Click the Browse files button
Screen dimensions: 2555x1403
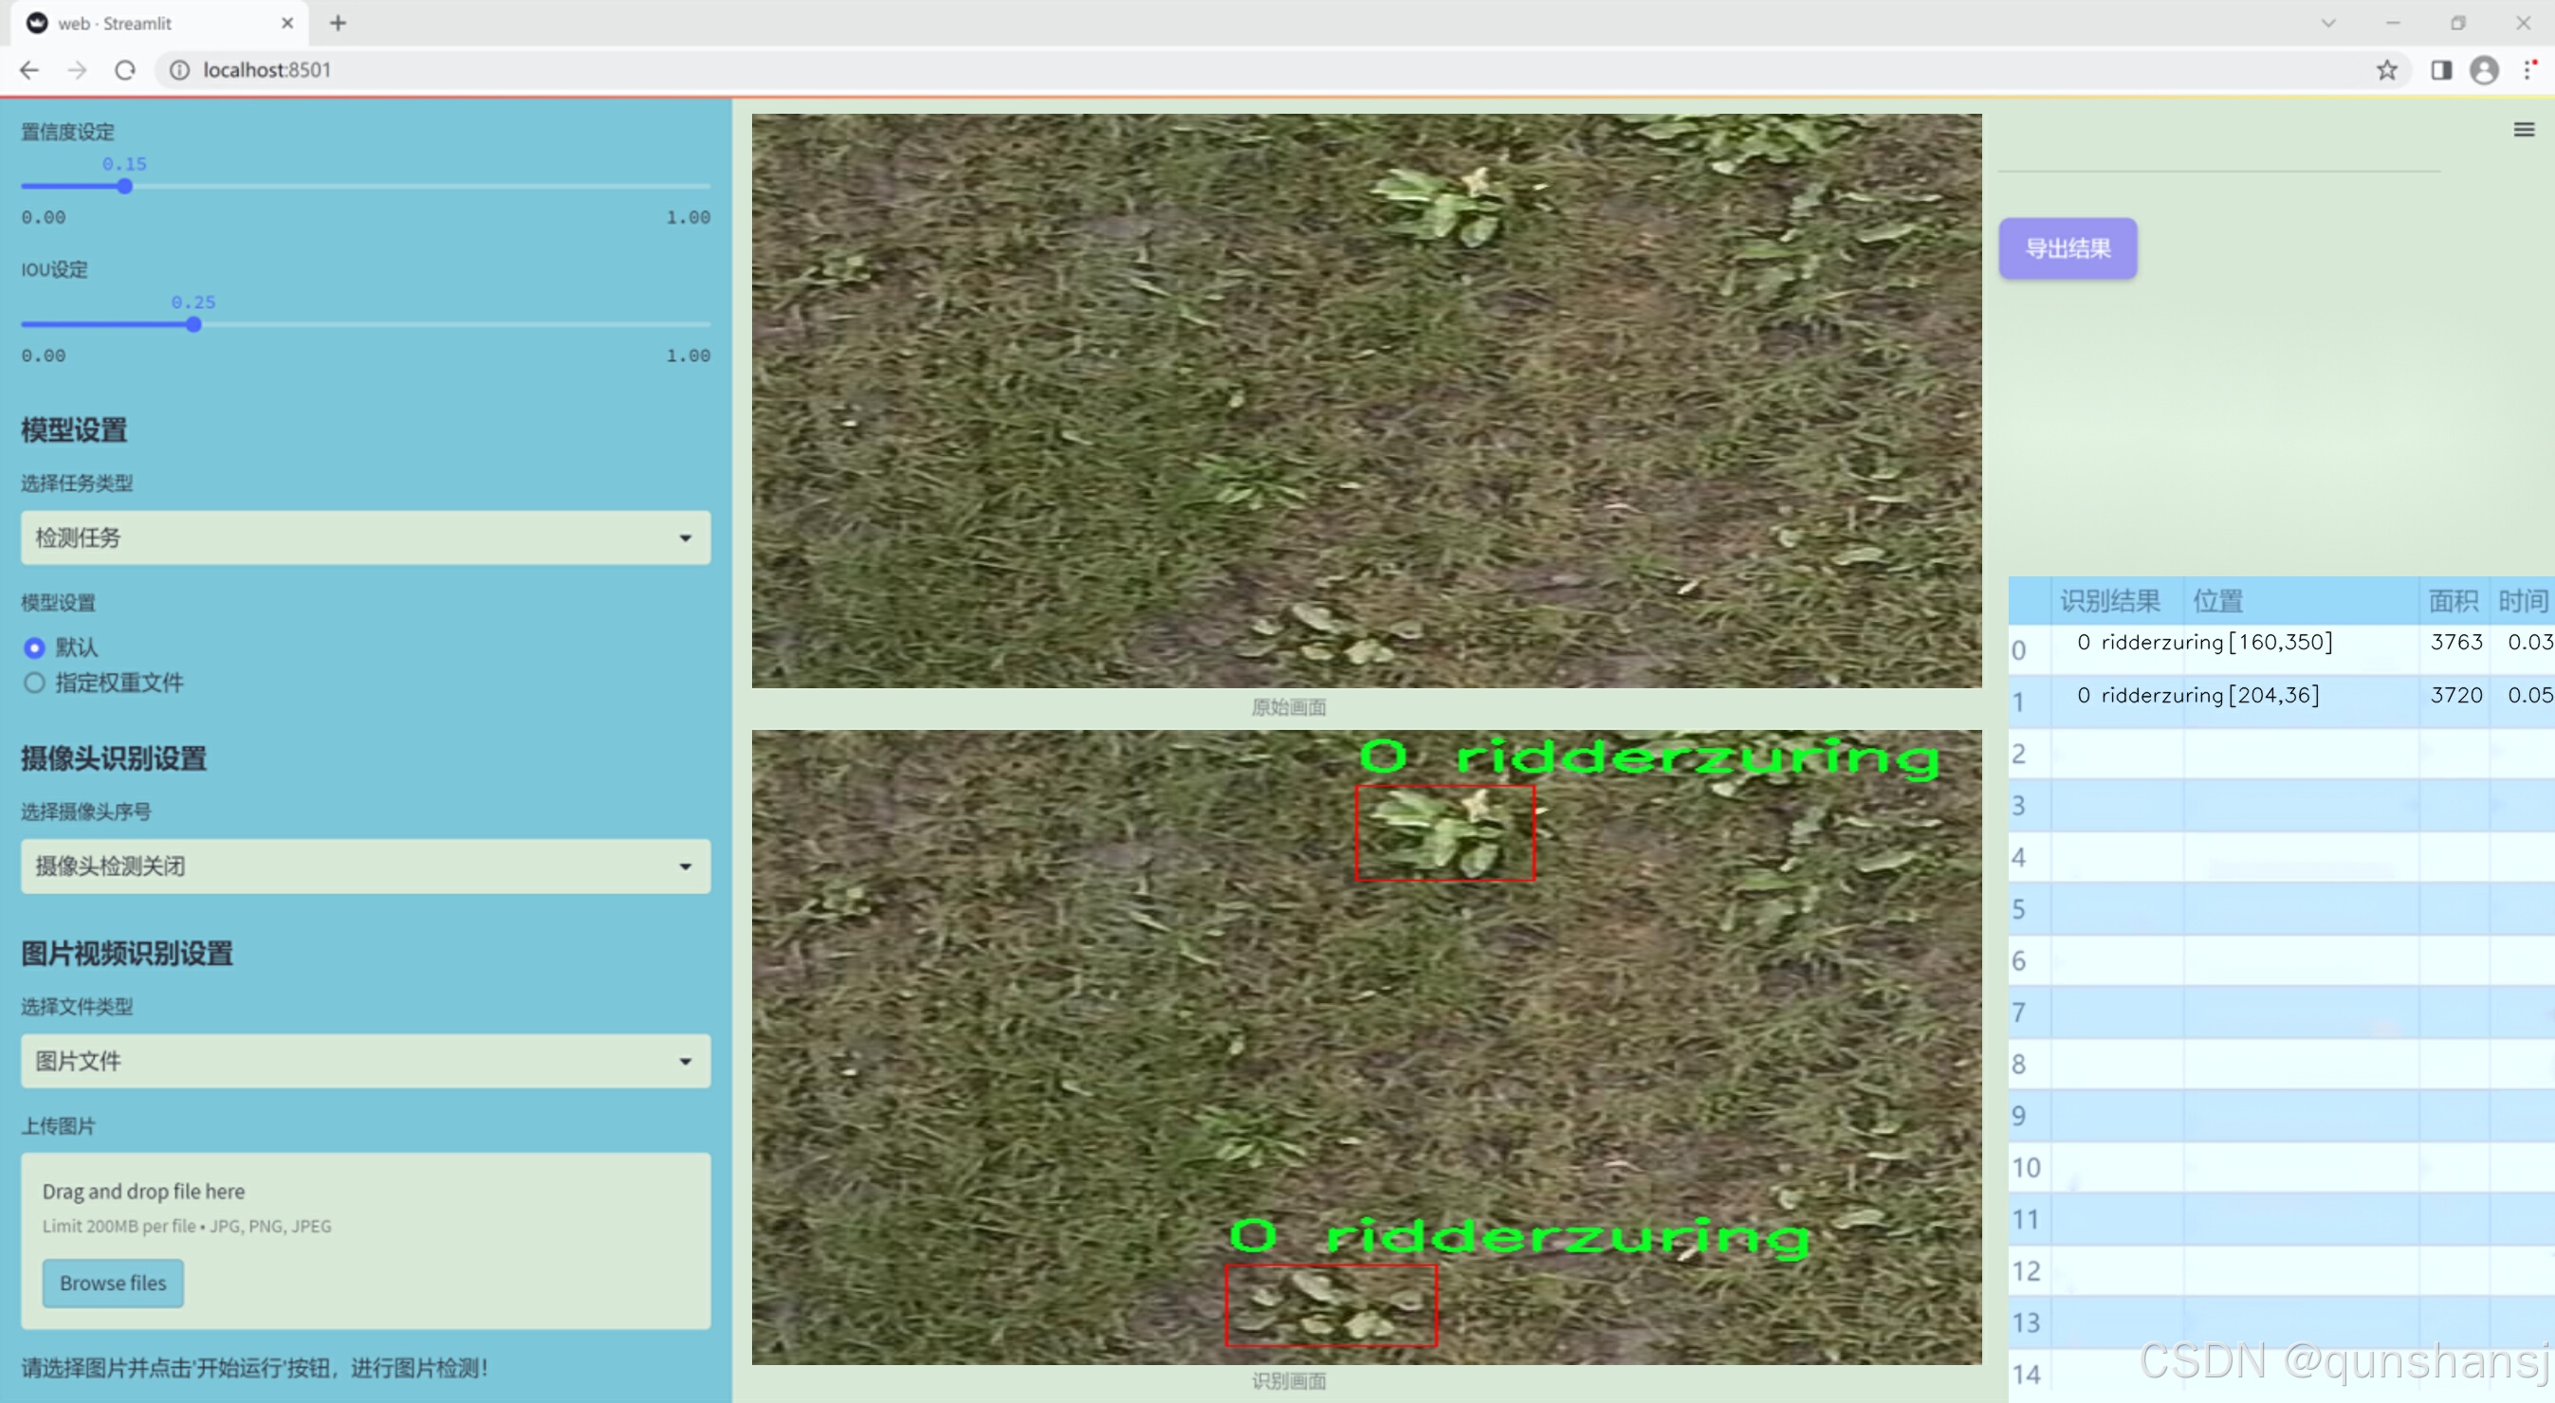[x=113, y=1283]
